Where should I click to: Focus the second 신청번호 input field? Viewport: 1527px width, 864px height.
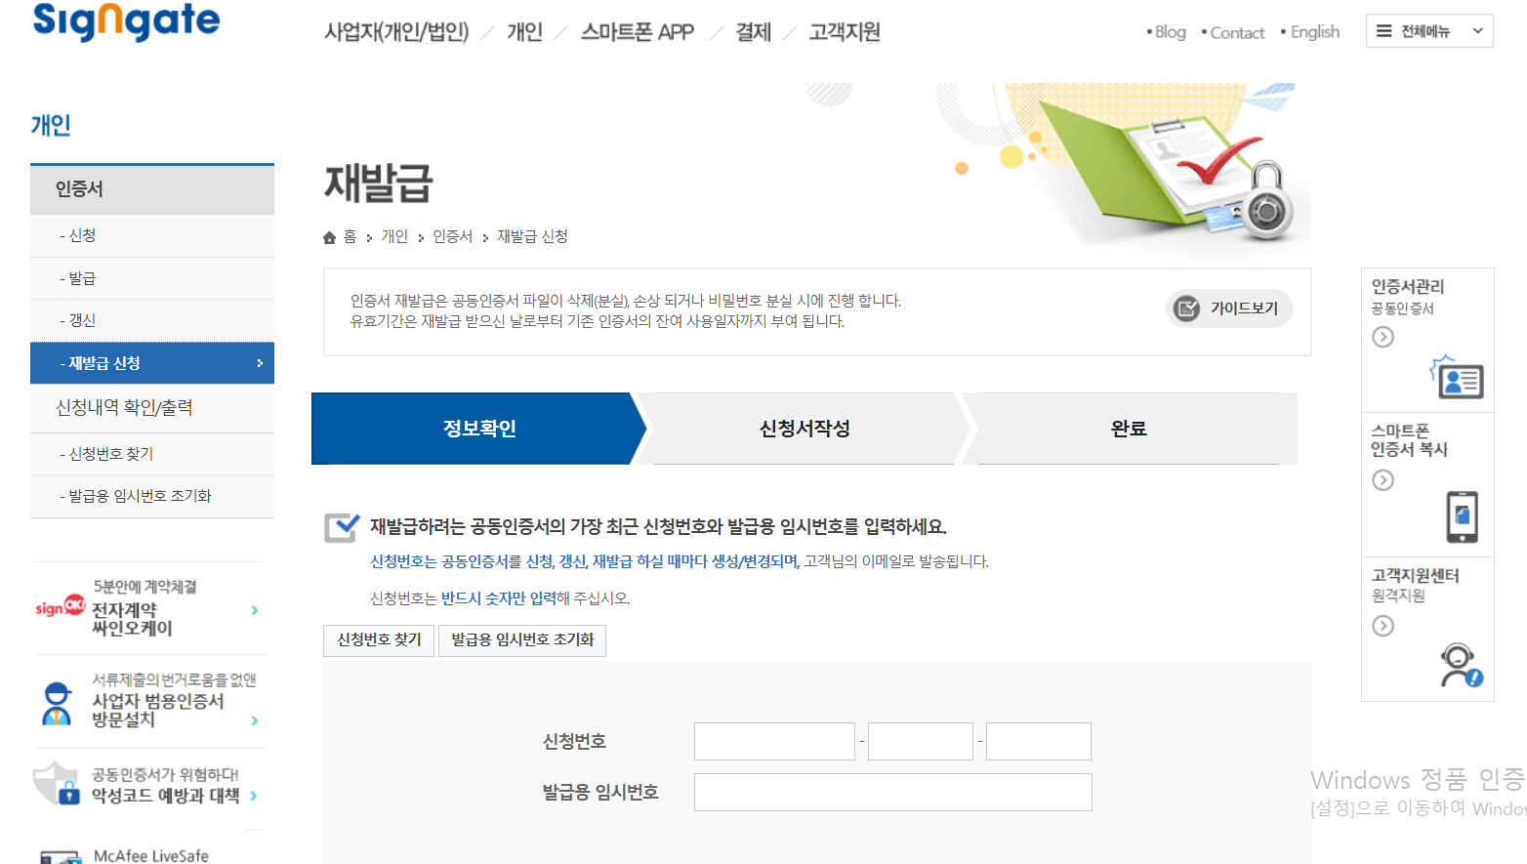pos(921,742)
